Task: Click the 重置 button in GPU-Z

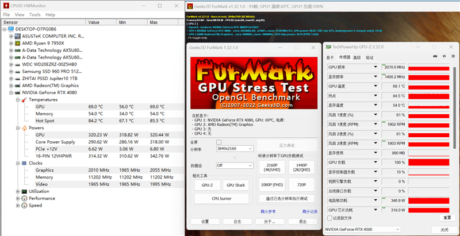Action: point(447,218)
